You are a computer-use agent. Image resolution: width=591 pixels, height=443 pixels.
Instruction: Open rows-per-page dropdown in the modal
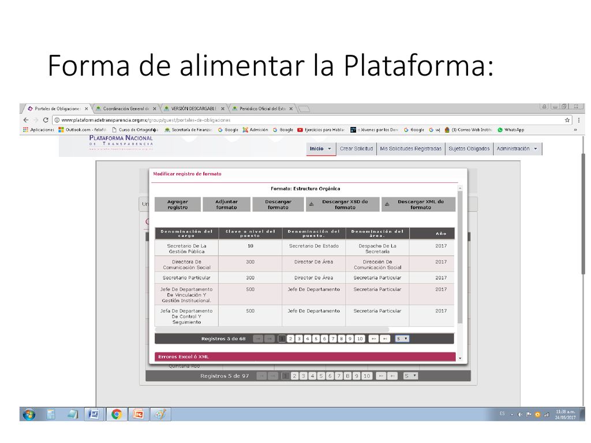click(402, 339)
